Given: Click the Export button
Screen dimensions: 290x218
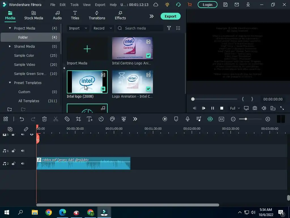Looking at the screenshot, I should pyautogui.click(x=170, y=16).
